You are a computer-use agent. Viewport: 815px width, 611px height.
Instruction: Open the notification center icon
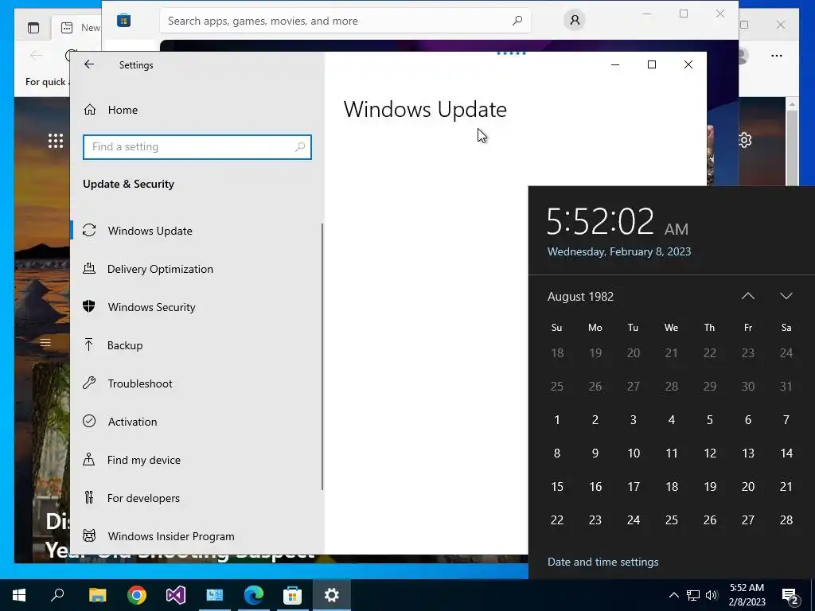pyautogui.click(x=790, y=595)
